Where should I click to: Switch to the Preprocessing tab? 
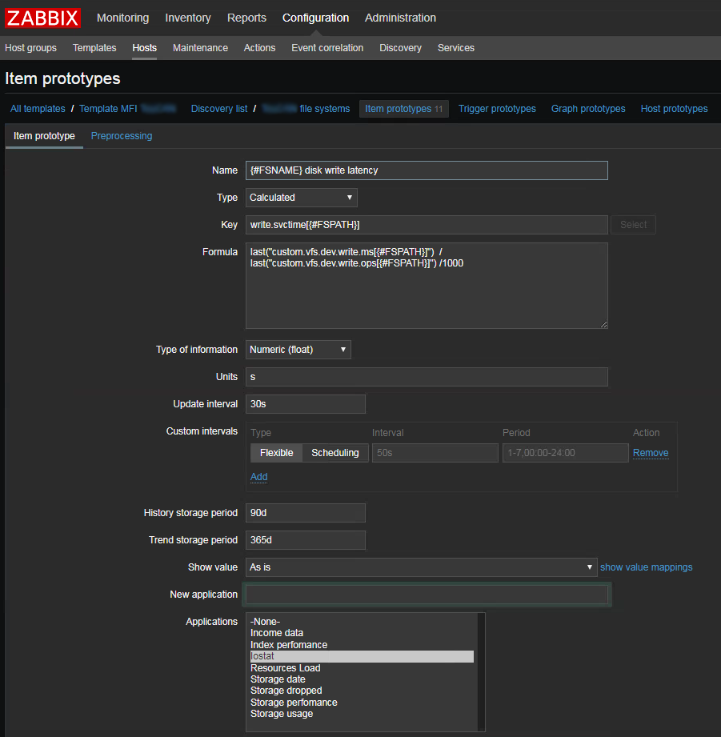click(121, 136)
